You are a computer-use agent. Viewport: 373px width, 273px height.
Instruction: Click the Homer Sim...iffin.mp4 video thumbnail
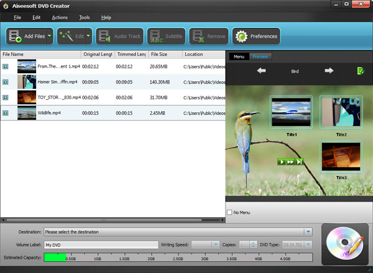(x=27, y=82)
